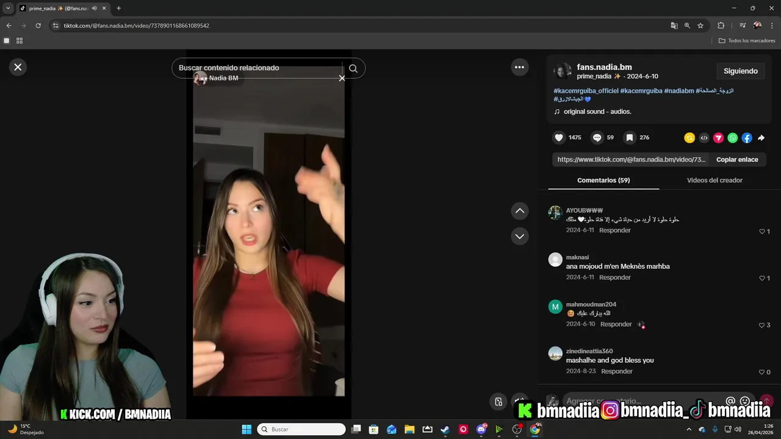Share the video to Facebook
781x439 pixels.
(747, 138)
